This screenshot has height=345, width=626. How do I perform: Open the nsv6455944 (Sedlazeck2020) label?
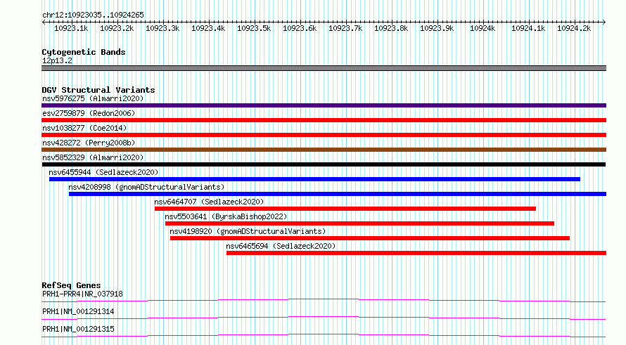(x=103, y=172)
